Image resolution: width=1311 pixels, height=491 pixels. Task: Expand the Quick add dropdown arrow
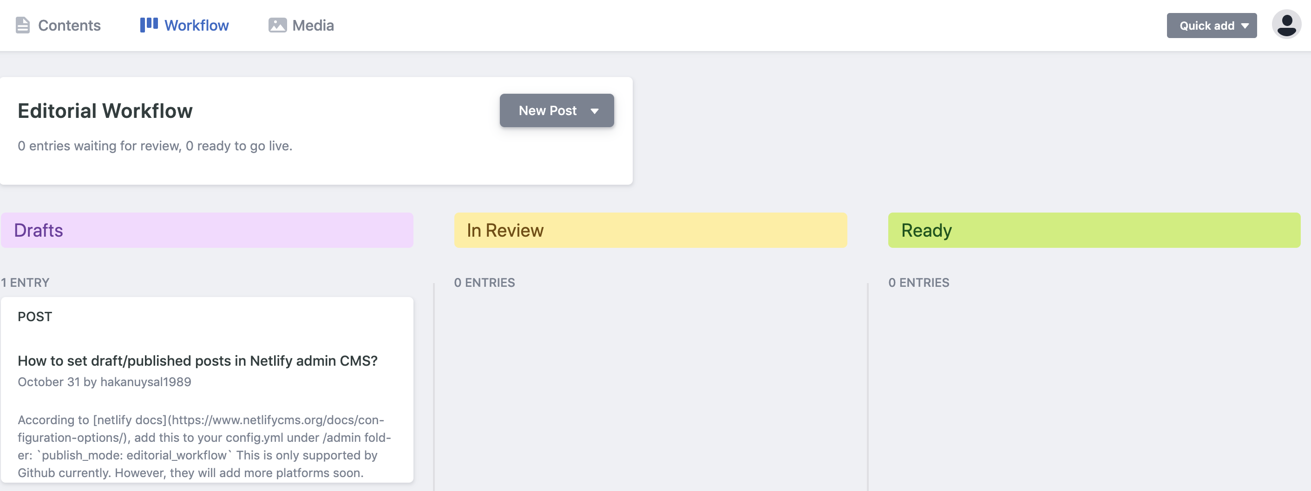coord(1245,26)
